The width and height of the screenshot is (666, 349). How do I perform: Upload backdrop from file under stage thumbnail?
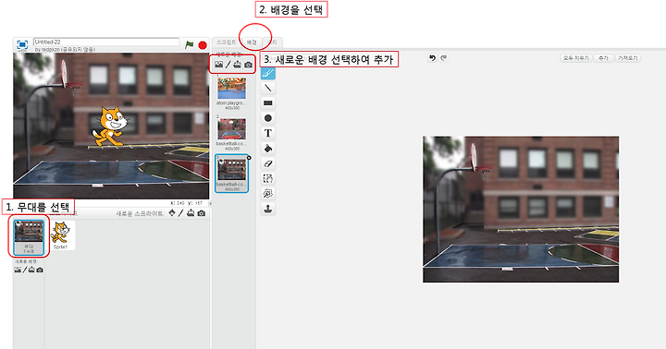click(31, 270)
